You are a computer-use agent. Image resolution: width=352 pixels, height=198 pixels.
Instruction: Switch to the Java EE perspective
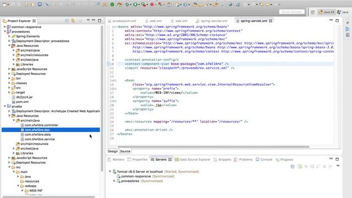(x=327, y=12)
